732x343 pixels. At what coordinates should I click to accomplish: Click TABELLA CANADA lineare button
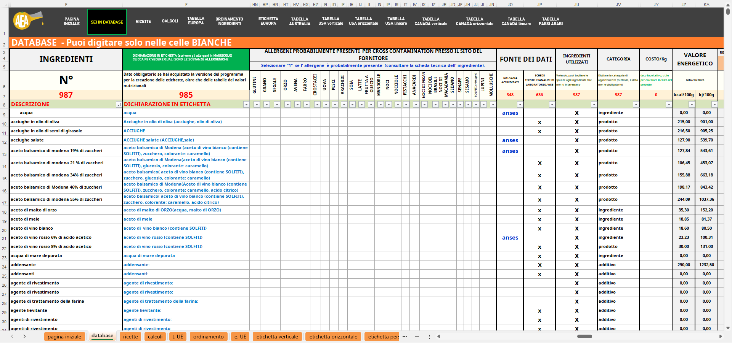tap(516, 21)
